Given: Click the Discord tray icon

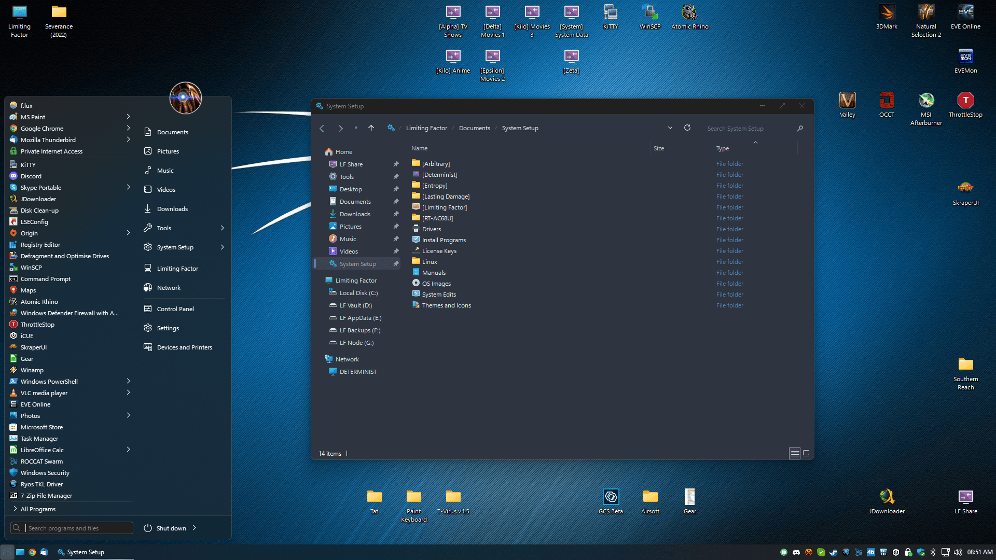Looking at the screenshot, I should pyautogui.click(x=796, y=552).
